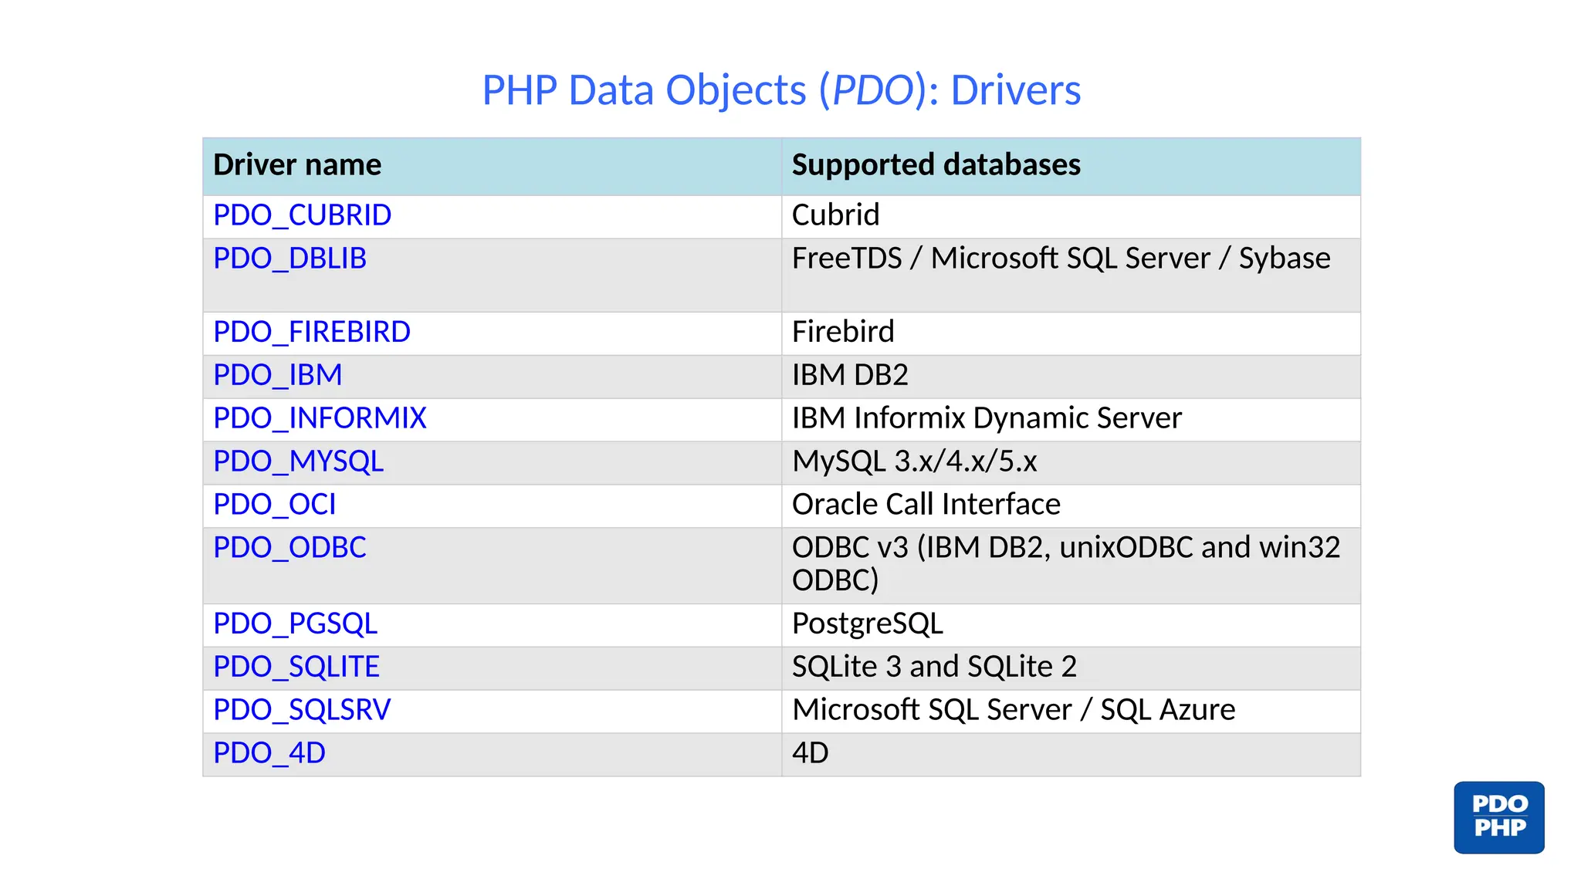Select the 'IBM DB2' table cell
This screenshot has width=1581, height=889.
point(1071,377)
